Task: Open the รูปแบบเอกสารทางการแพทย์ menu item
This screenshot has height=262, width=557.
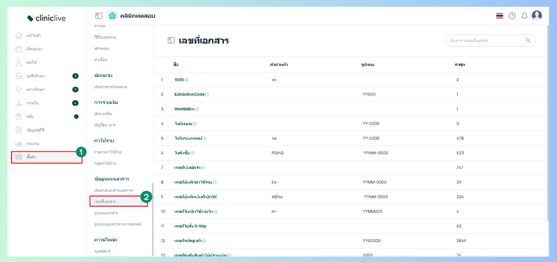Action: pyautogui.click(x=117, y=224)
